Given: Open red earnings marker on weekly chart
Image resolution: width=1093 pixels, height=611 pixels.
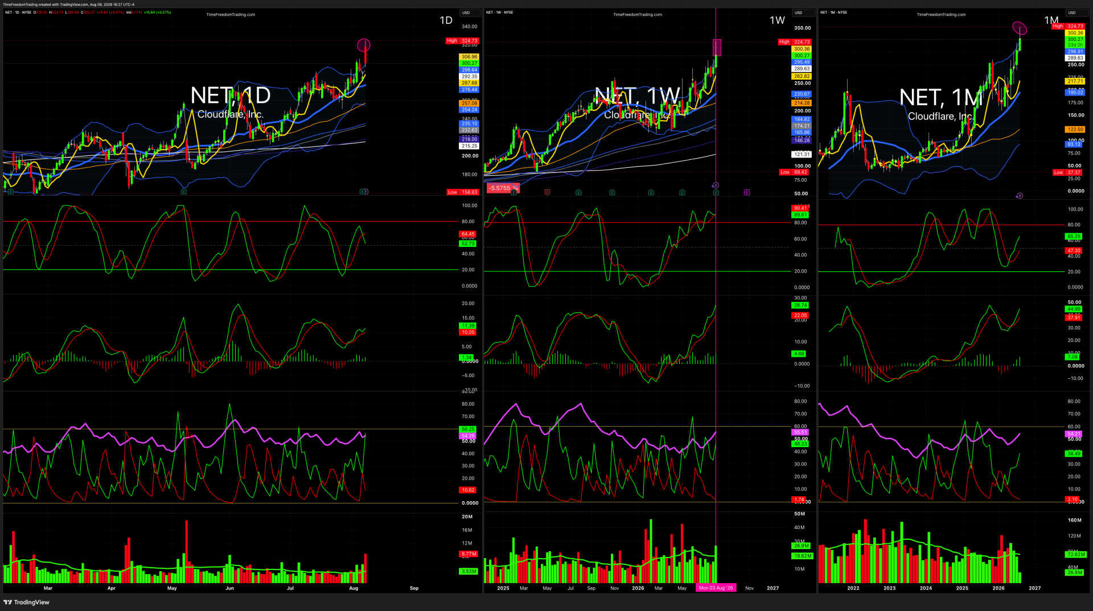Looking at the screenshot, I should (x=547, y=192).
